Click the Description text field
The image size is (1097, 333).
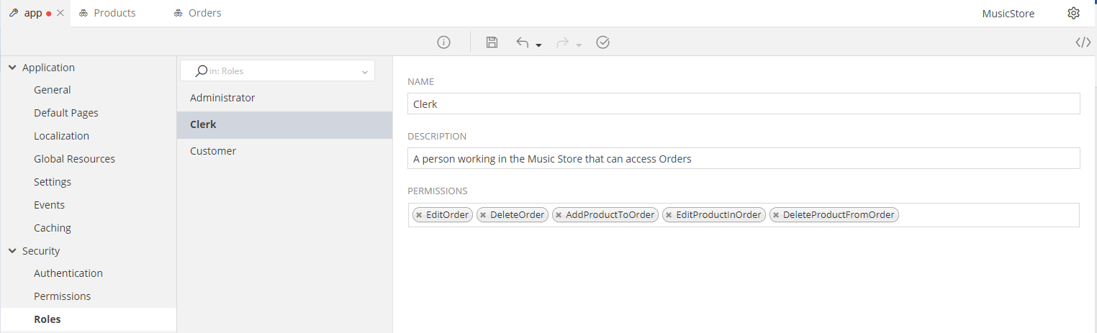click(744, 158)
